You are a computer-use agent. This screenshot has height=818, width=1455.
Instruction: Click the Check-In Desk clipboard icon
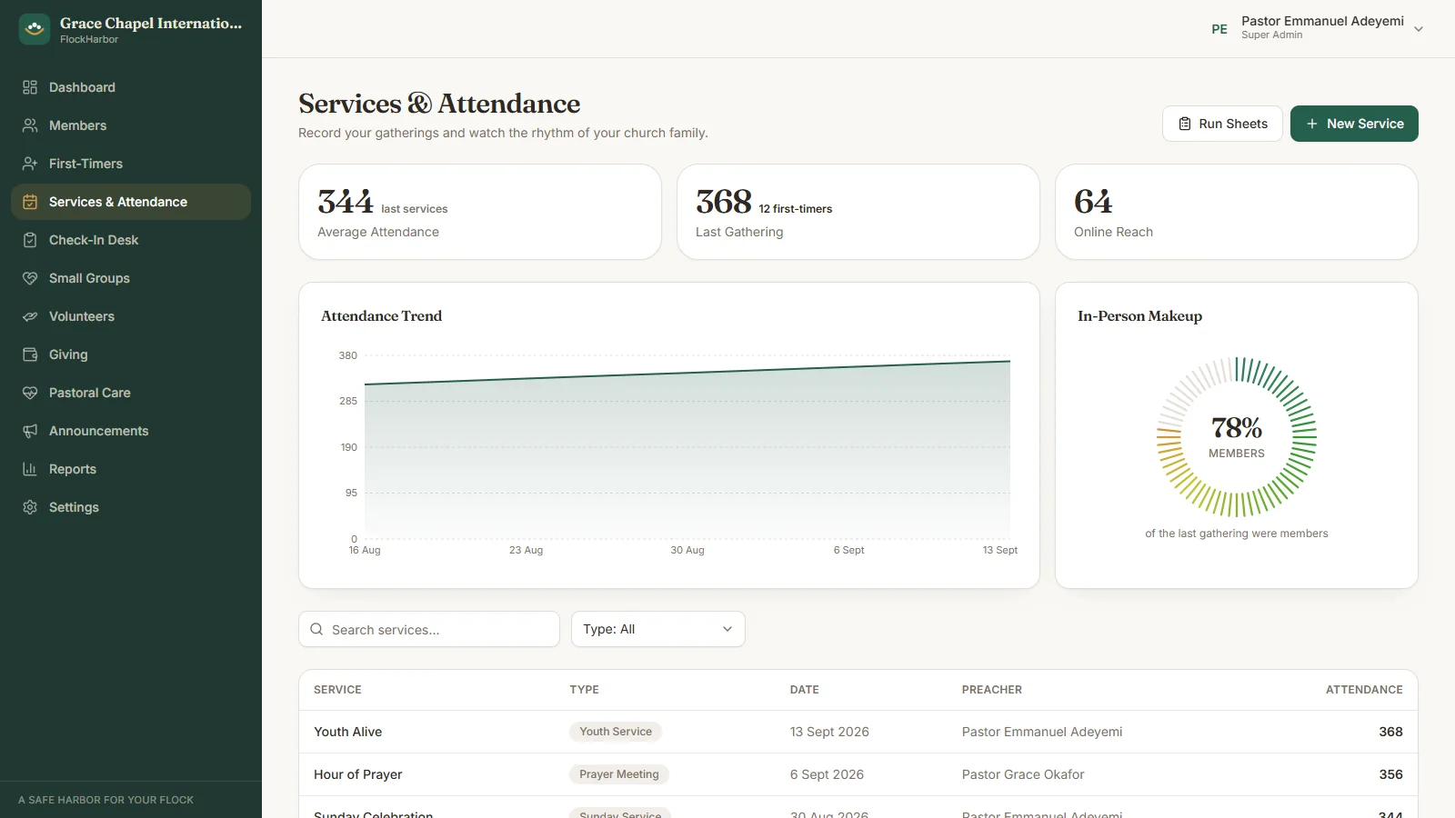click(x=30, y=240)
